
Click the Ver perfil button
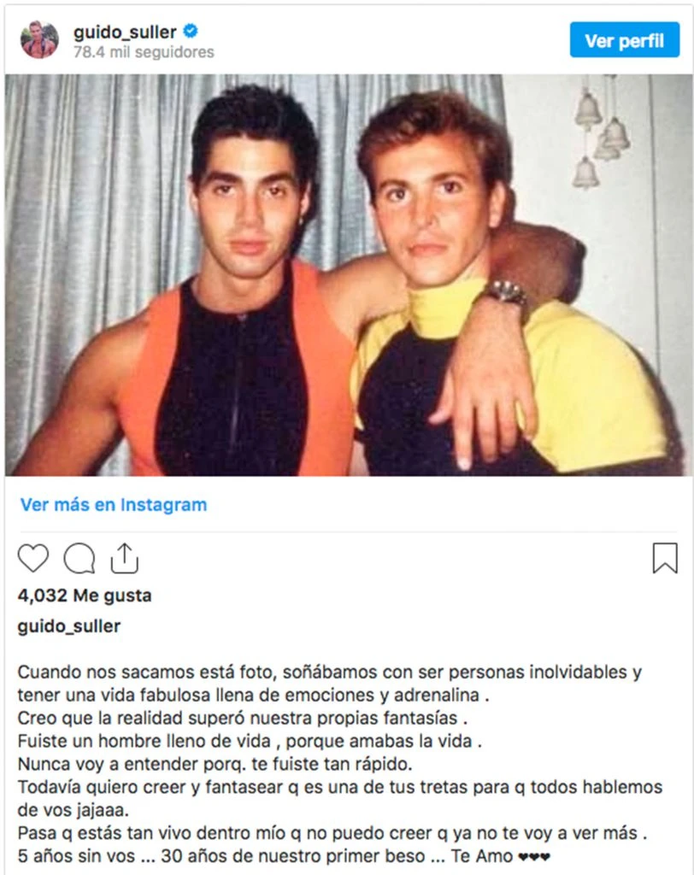click(624, 40)
